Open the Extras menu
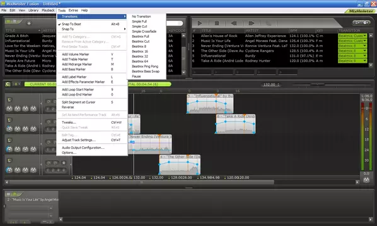Screen dimensions: 377x226 pos(73,10)
